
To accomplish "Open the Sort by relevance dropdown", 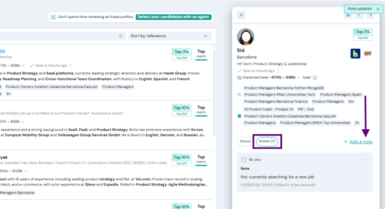I will tap(170, 36).
